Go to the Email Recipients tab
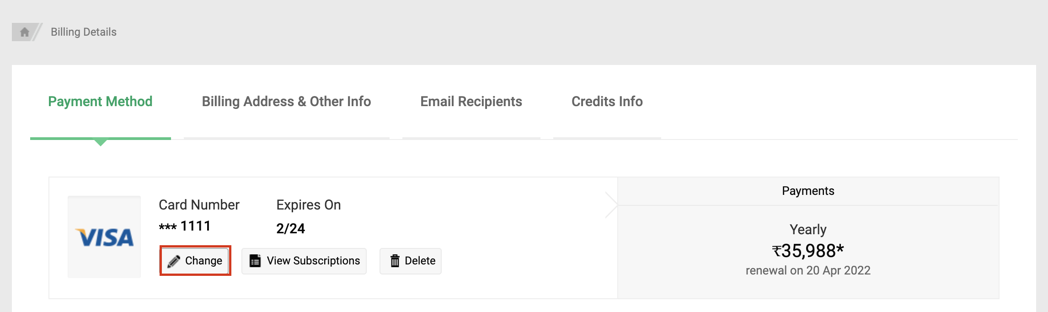 (471, 102)
